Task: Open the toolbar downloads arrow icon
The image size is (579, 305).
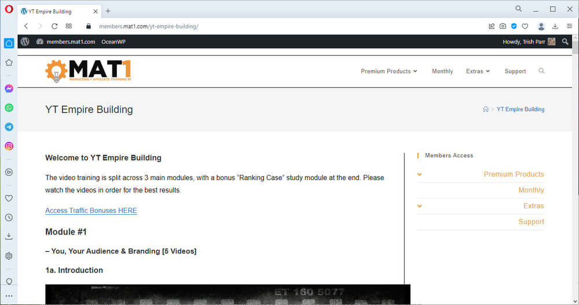Action: pyautogui.click(x=555, y=26)
